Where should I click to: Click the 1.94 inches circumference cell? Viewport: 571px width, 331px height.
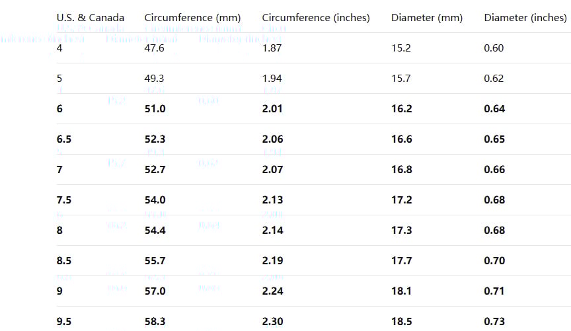click(272, 79)
